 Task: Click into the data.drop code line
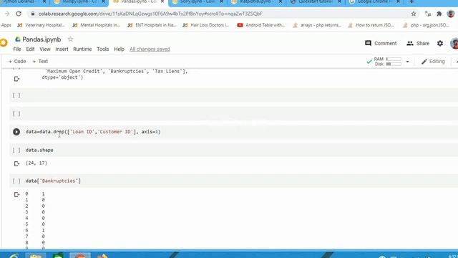(x=93, y=132)
